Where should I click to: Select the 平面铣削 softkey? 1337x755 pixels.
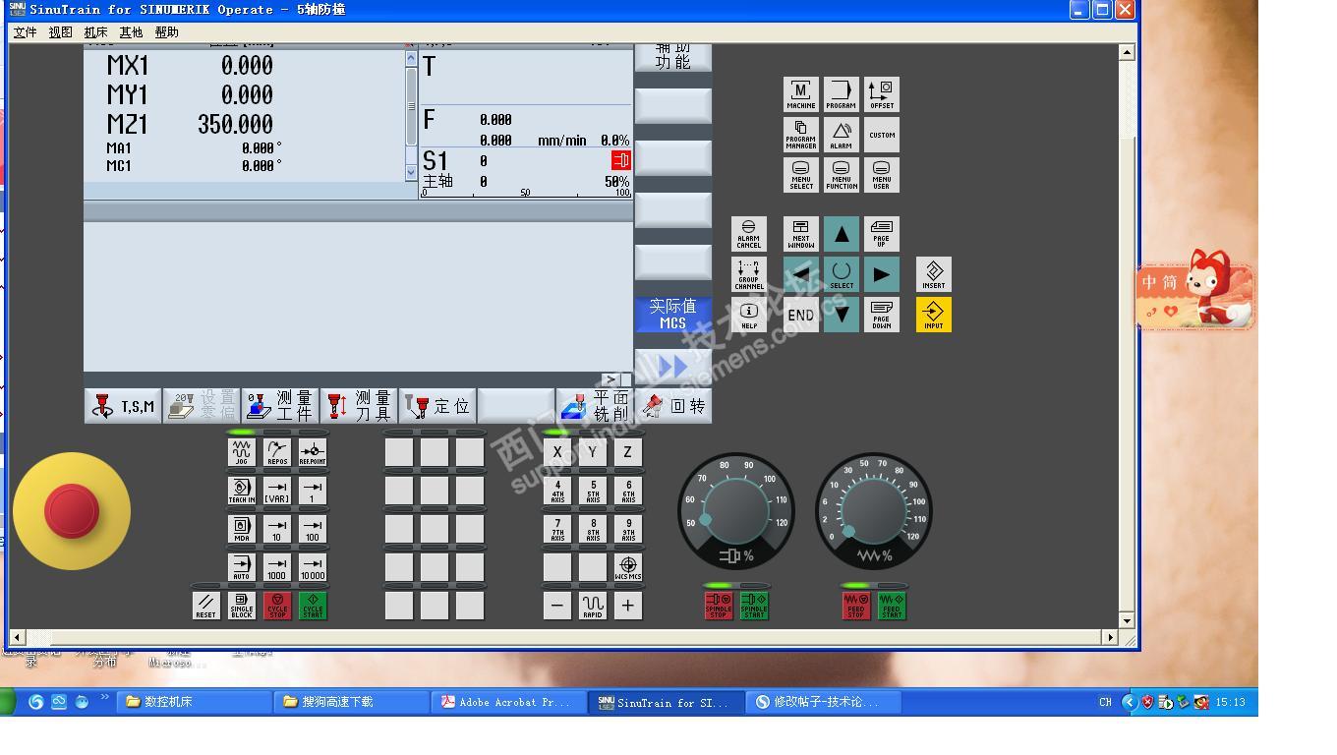pos(595,406)
